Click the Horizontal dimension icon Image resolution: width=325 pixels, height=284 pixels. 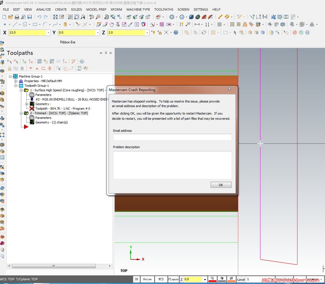197,24
